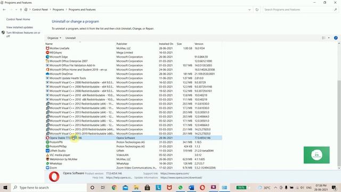Select the ProtonVPNTap program icon
341x192 pixels.
pos(47,147)
